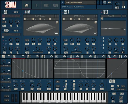Select next OSC B wavetable arrow
The height and width of the screenshot is (104, 128).
96,16
